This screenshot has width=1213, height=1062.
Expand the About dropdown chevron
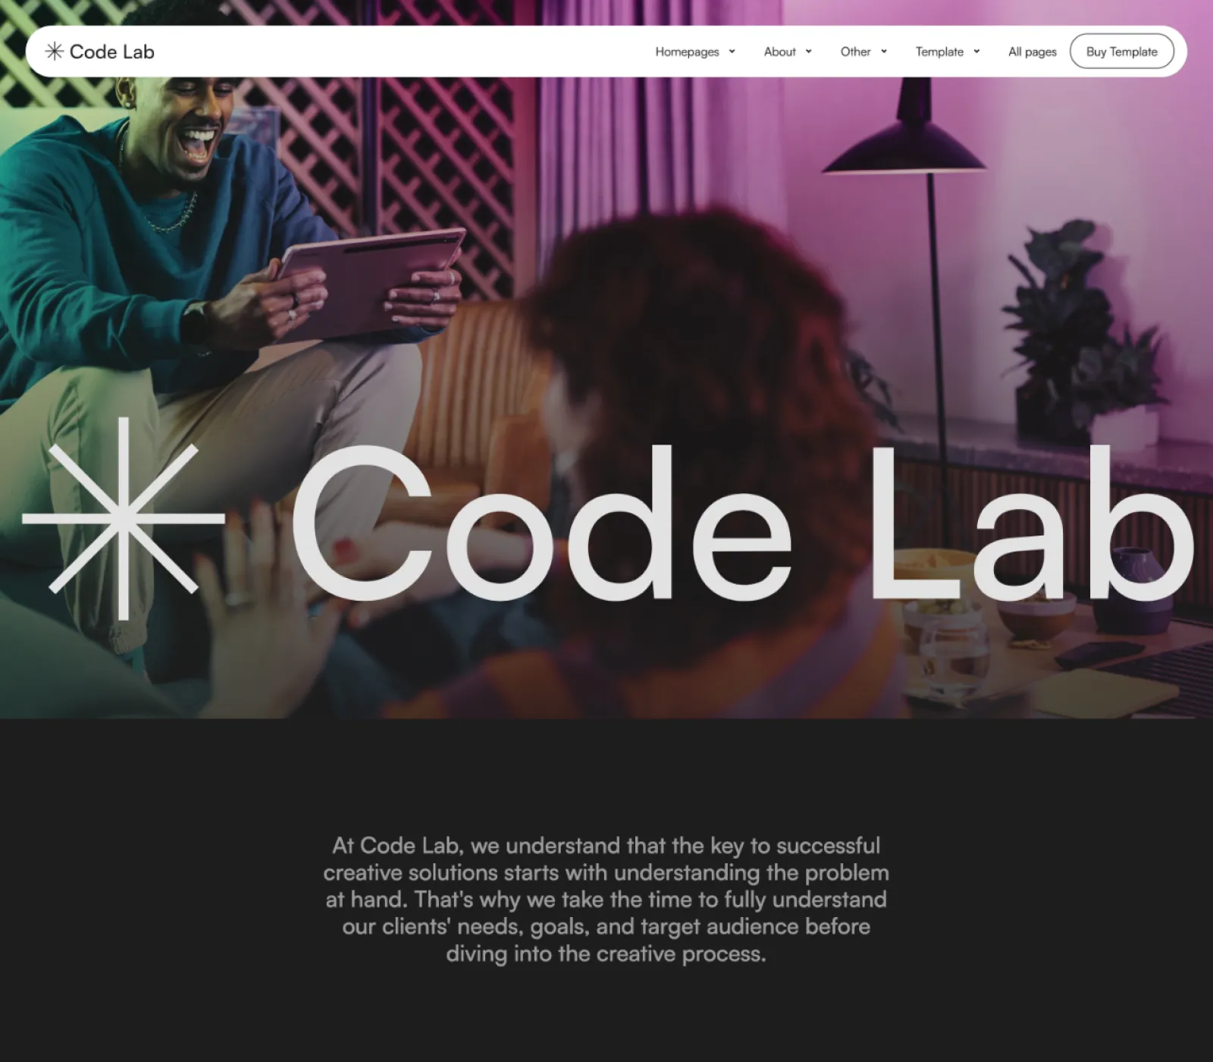[x=808, y=52]
